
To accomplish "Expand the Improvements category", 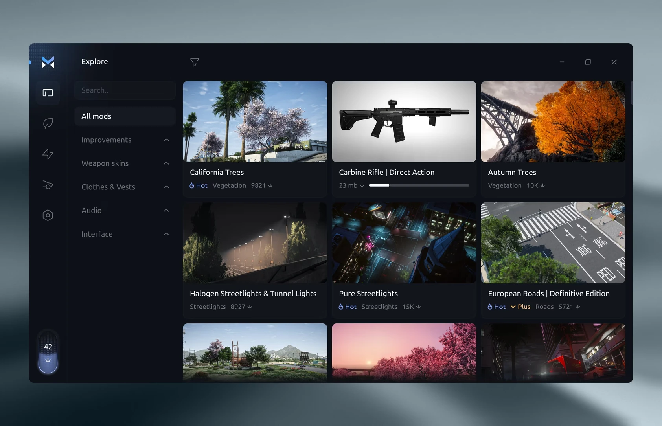I will [x=125, y=140].
